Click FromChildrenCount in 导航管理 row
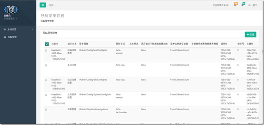264x125 pixels. pos(180,109)
